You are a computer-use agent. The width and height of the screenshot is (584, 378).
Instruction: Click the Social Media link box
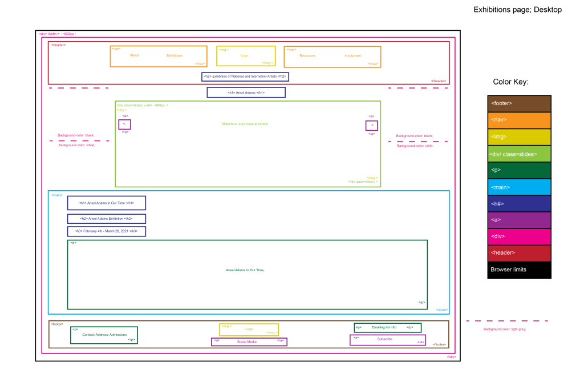249,341
